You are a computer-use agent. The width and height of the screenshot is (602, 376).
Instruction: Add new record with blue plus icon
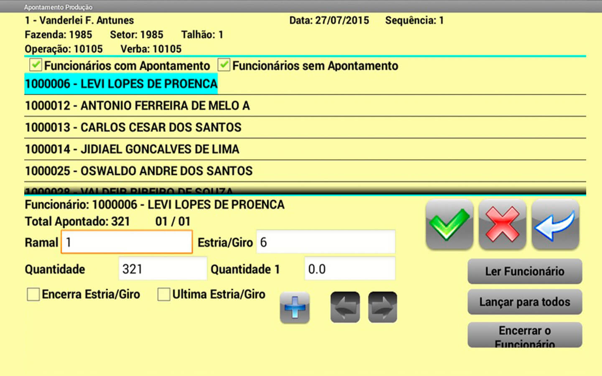(295, 307)
